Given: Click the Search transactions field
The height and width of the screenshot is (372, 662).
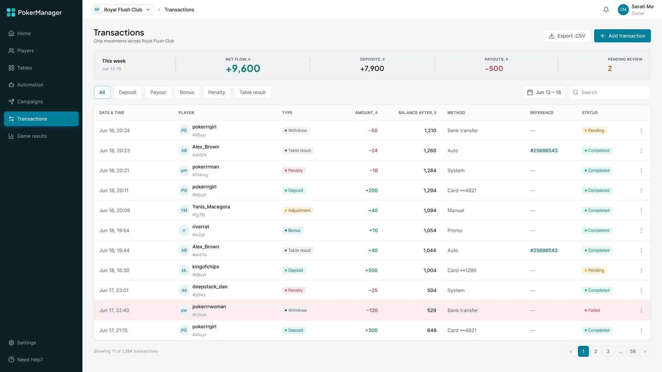Looking at the screenshot, I should [610, 92].
